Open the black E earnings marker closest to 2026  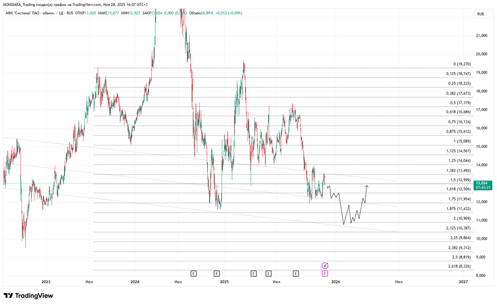[x=295, y=273]
